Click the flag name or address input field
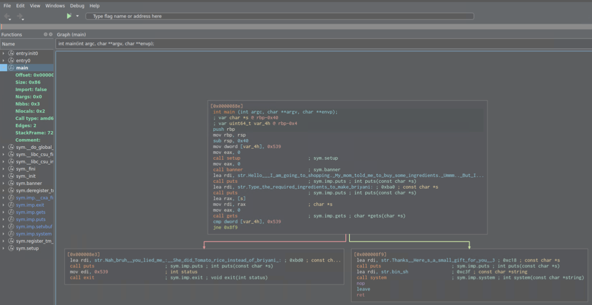The width and height of the screenshot is (592, 305). tap(279, 16)
